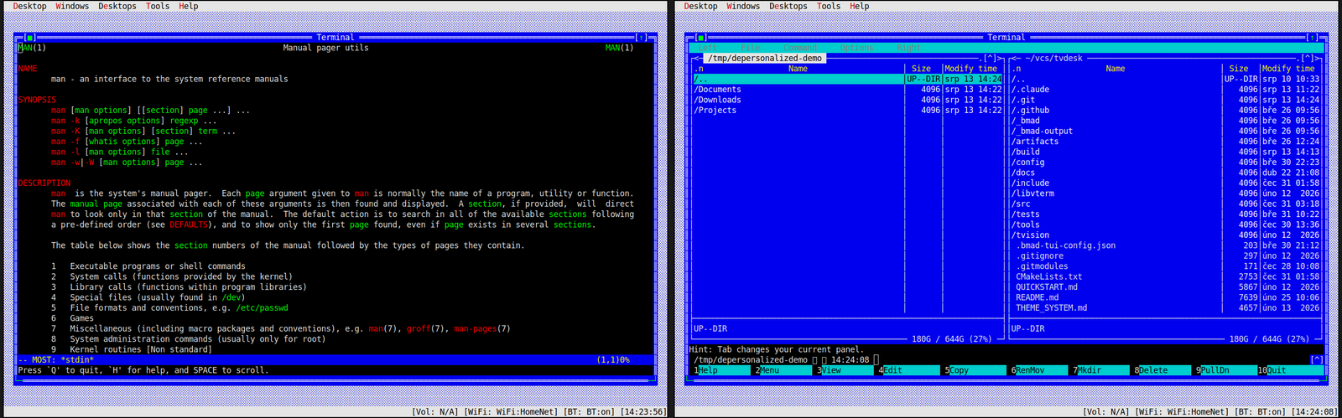Sort by Name column in ~/vcs/tvdesk panel

pyautogui.click(x=1116, y=69)
